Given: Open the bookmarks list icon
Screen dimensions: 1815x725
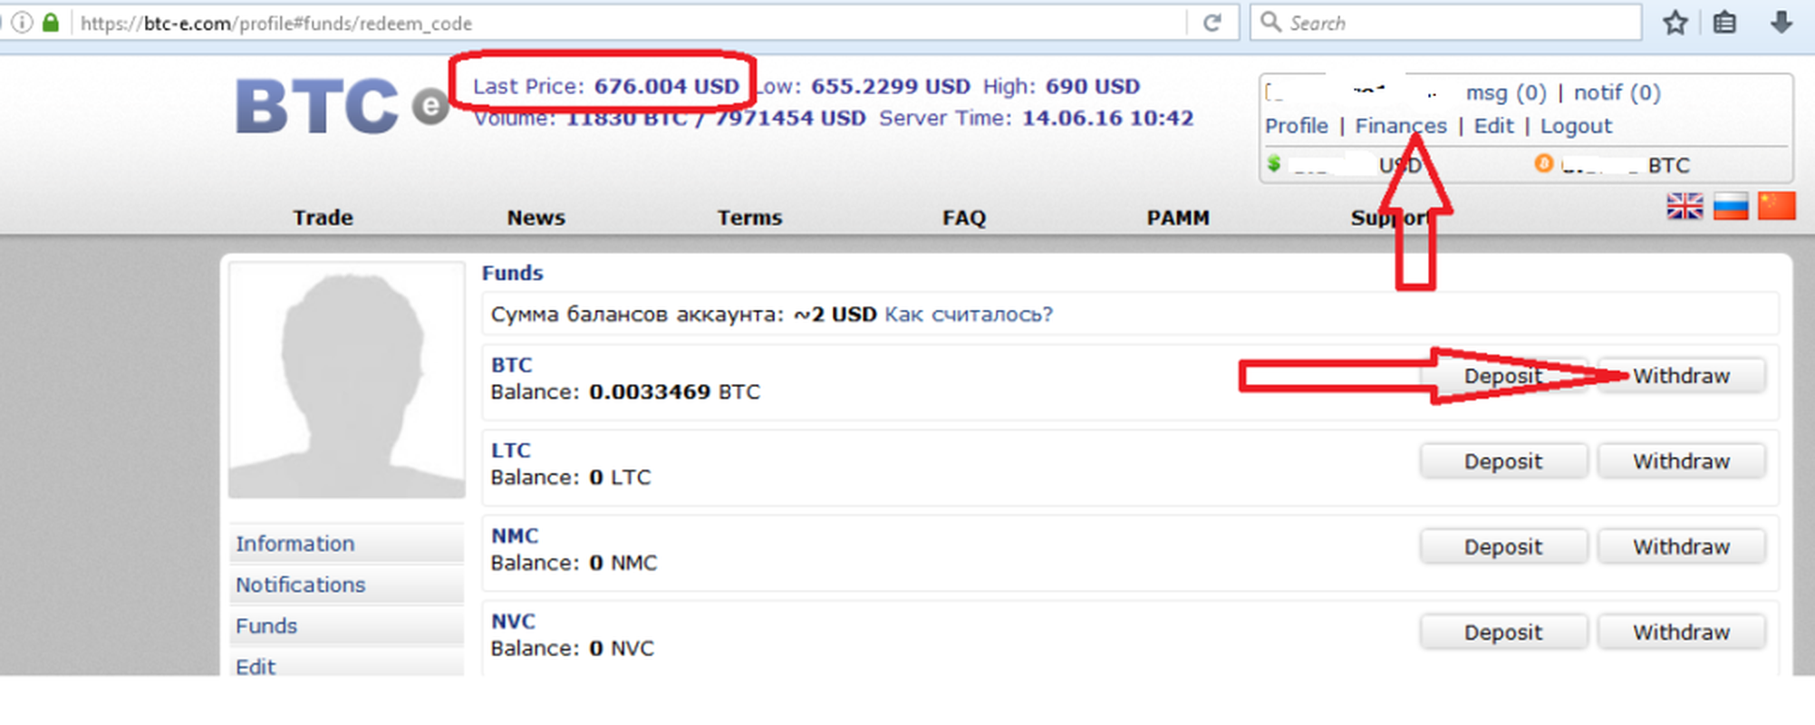Looking at the screenshot, I should coord(1725,23).
